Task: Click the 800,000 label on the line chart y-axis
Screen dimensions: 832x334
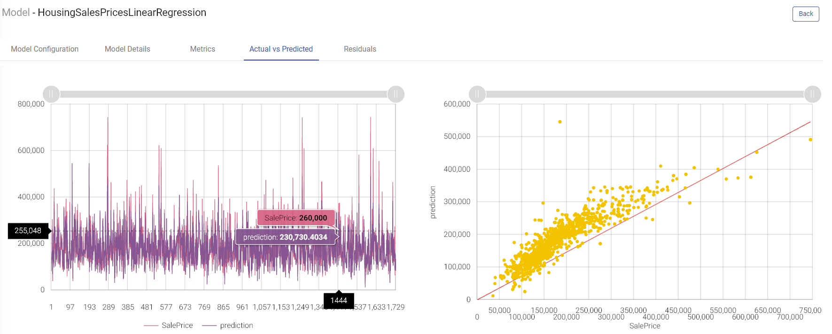Action: tap(31, 104)
